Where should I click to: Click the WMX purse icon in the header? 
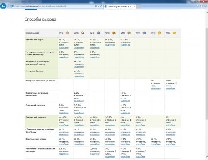coord(159,33)
